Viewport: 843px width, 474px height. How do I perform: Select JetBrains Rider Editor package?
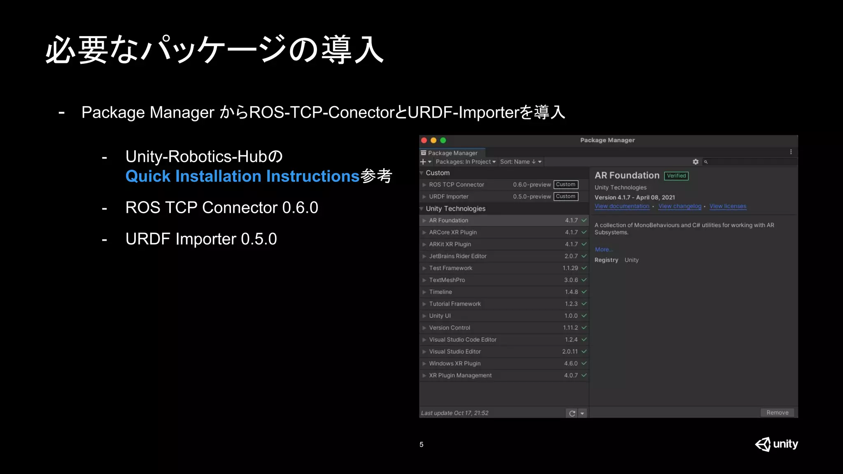504,256
